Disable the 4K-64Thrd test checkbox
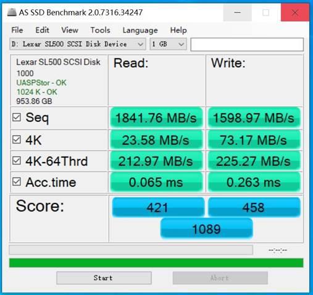This screenshot has width=313, height=295. point(17,161)
